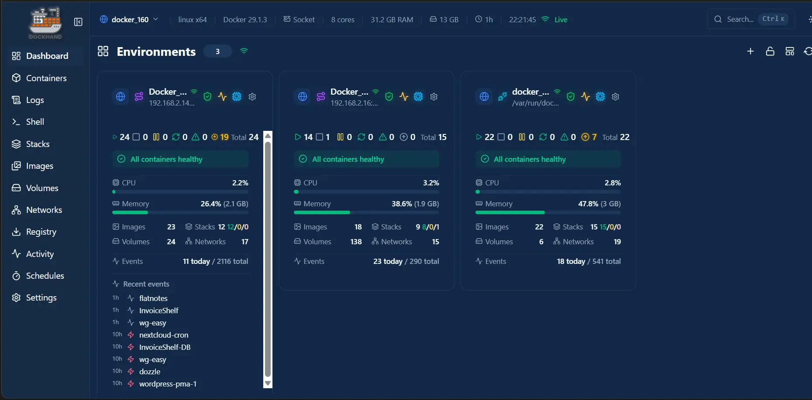This screenshot has width=812, height=400.
Task: Click the memory bar showing 38.6%
Action: point(366,212)
